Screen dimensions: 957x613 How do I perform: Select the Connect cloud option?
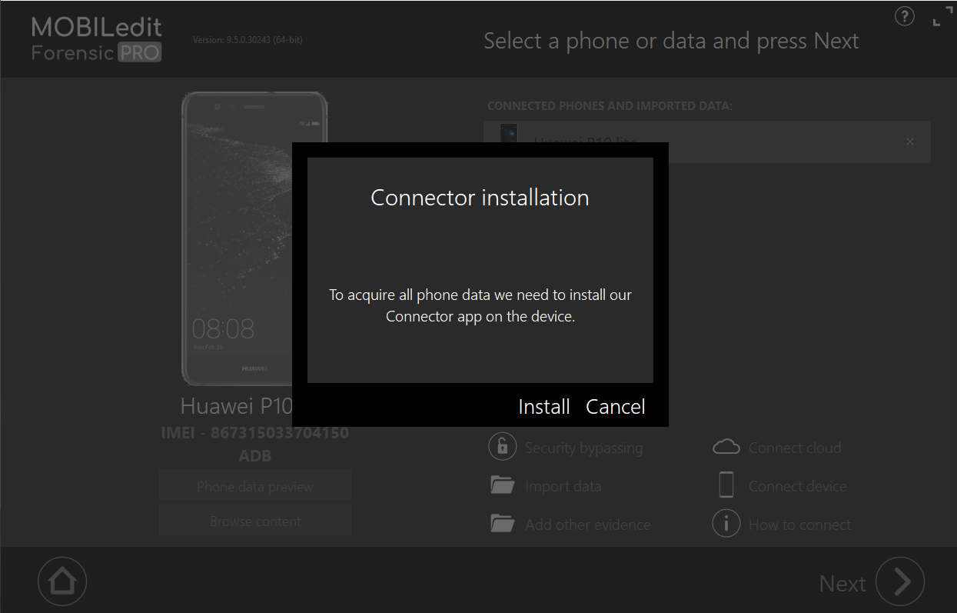point(795,448)
